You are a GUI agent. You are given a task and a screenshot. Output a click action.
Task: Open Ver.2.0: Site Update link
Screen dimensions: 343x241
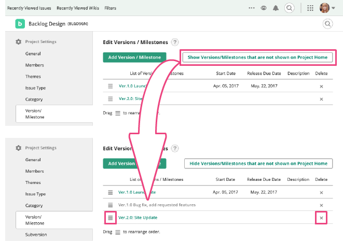tap(138, 217)
